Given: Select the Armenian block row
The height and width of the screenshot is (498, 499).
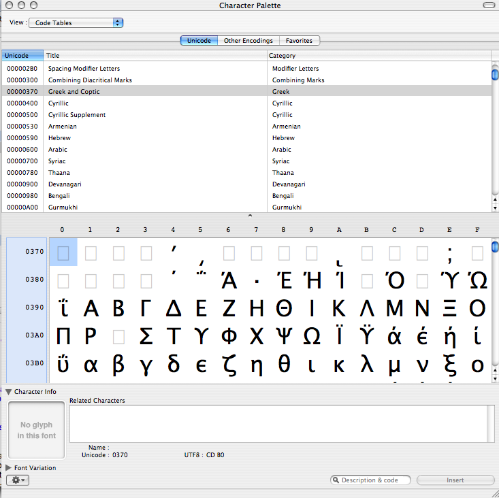Looking at the screenshot, I should coord(246,127).
